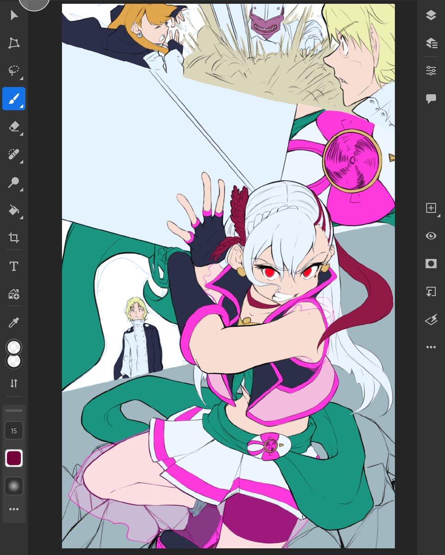Select the Crop tool
Image resolution: width=445 pixels, height=555 pixels.
[x=14, y=238]
